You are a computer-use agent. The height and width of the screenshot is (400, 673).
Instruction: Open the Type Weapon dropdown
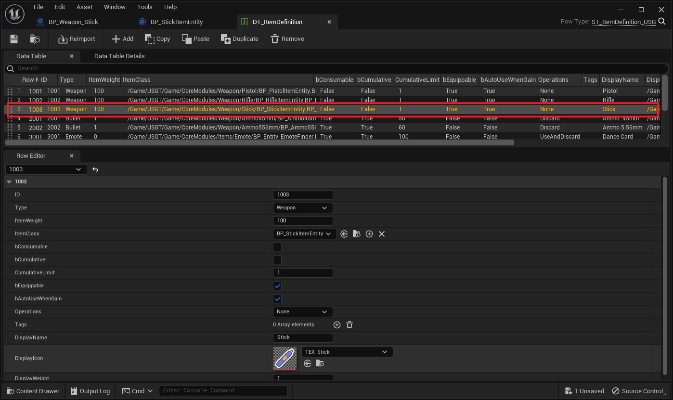tap(303, 208)
